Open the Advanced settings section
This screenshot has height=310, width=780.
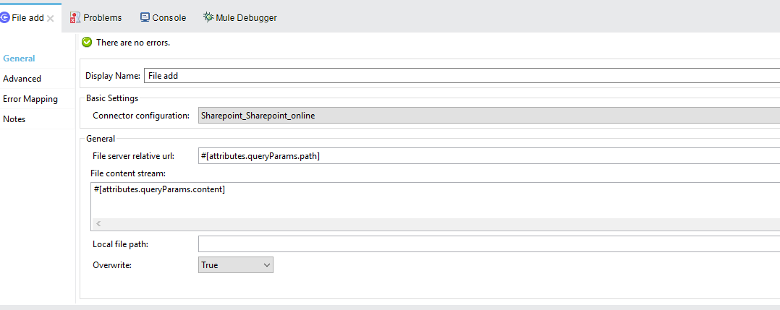click(22, 79)
